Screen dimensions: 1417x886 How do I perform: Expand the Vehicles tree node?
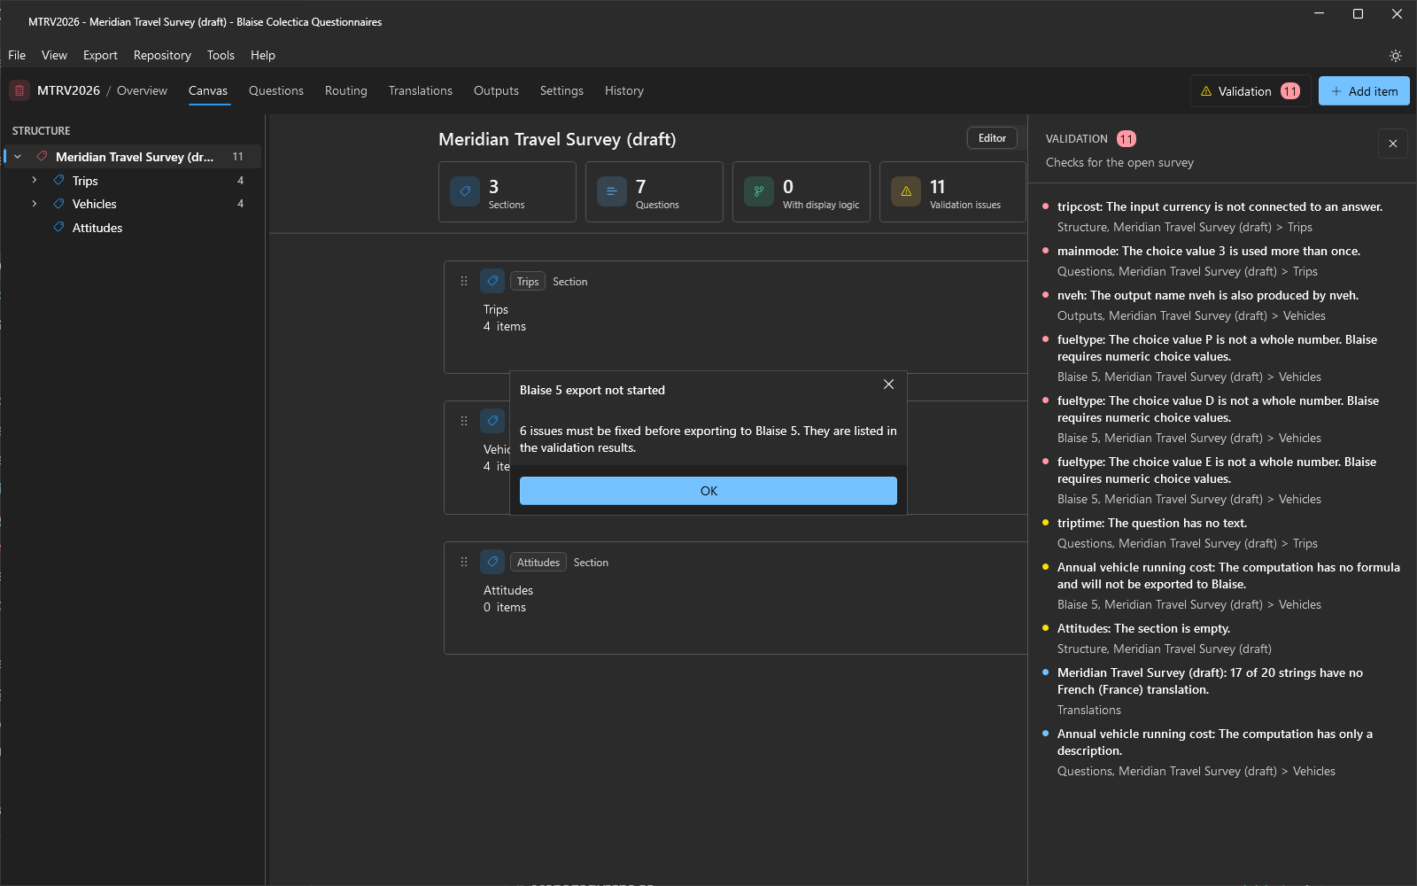click(35, 204)
